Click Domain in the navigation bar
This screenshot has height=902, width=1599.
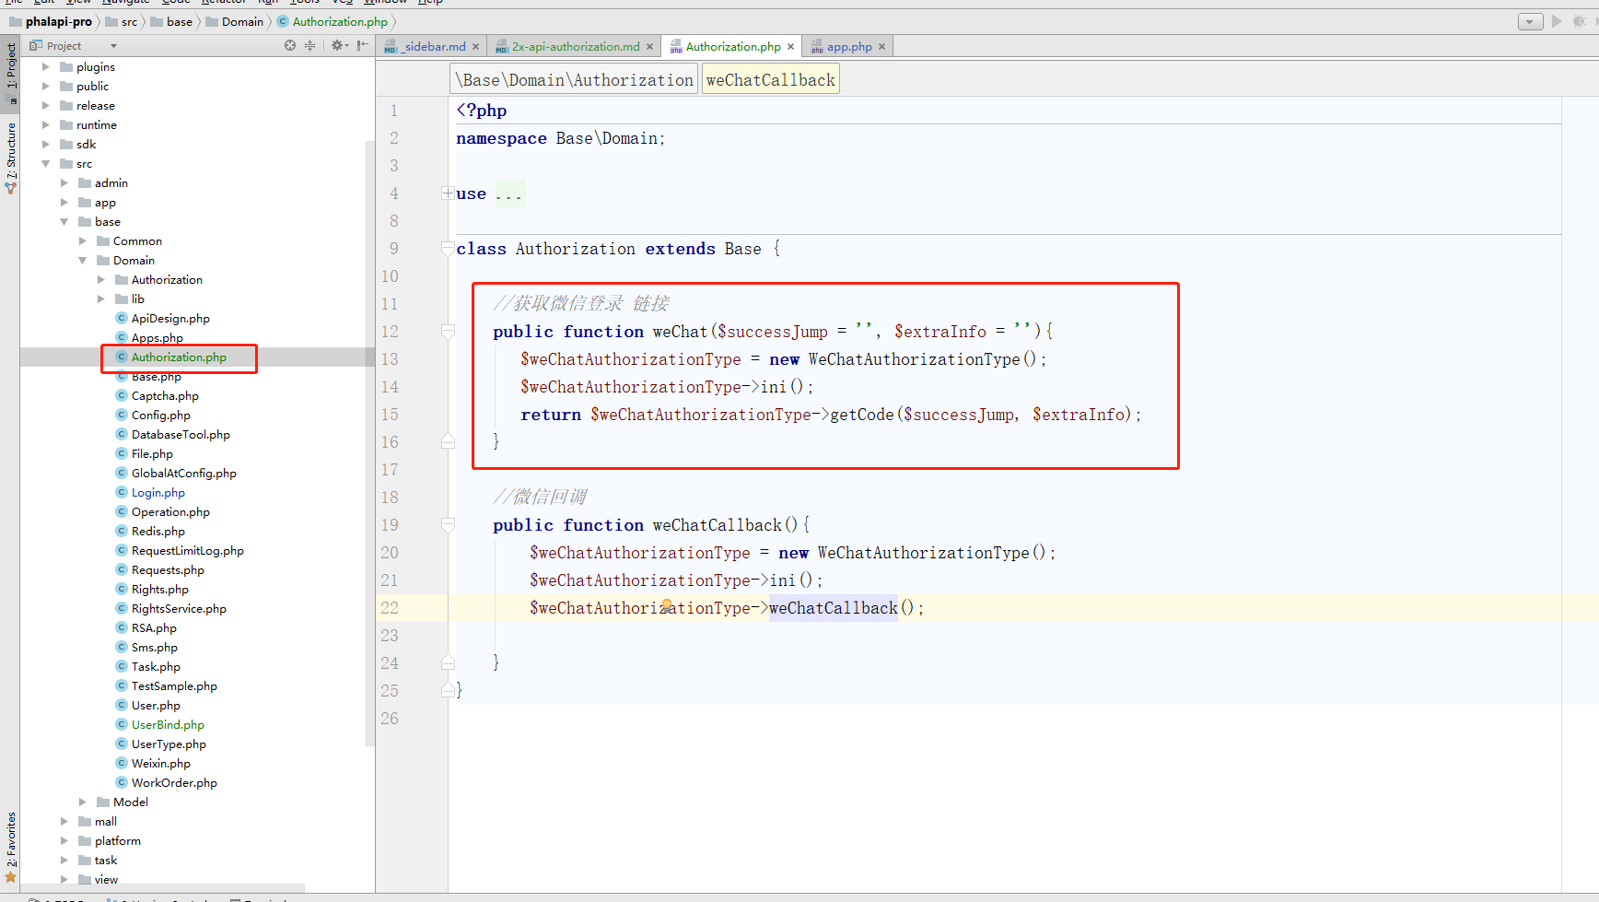click(242, 22)
